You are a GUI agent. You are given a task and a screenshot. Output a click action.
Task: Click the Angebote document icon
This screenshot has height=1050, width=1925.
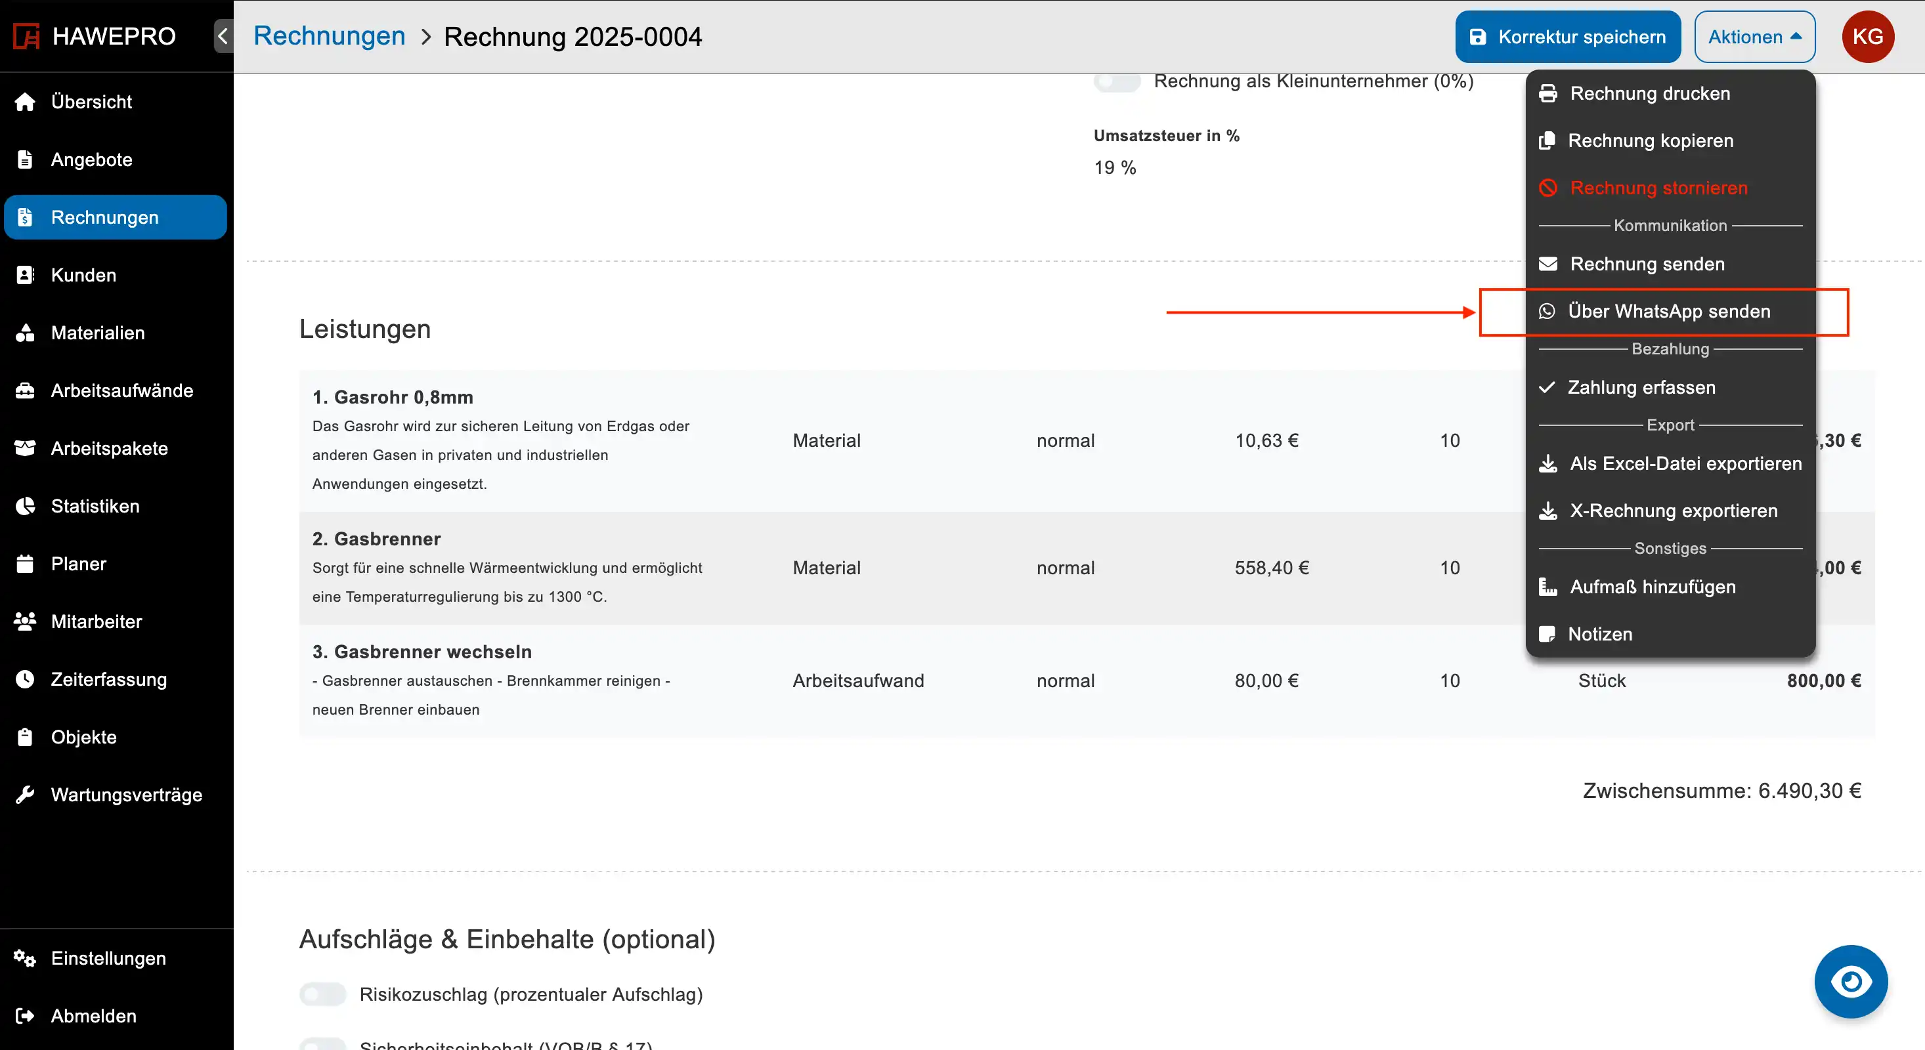pos(26,159)
